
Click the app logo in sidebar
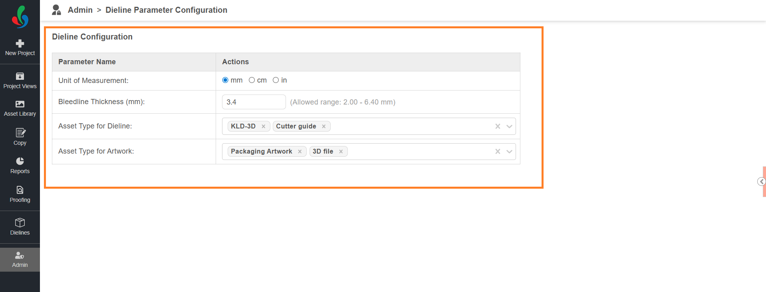pyautogui.click(x=20, y=17)
